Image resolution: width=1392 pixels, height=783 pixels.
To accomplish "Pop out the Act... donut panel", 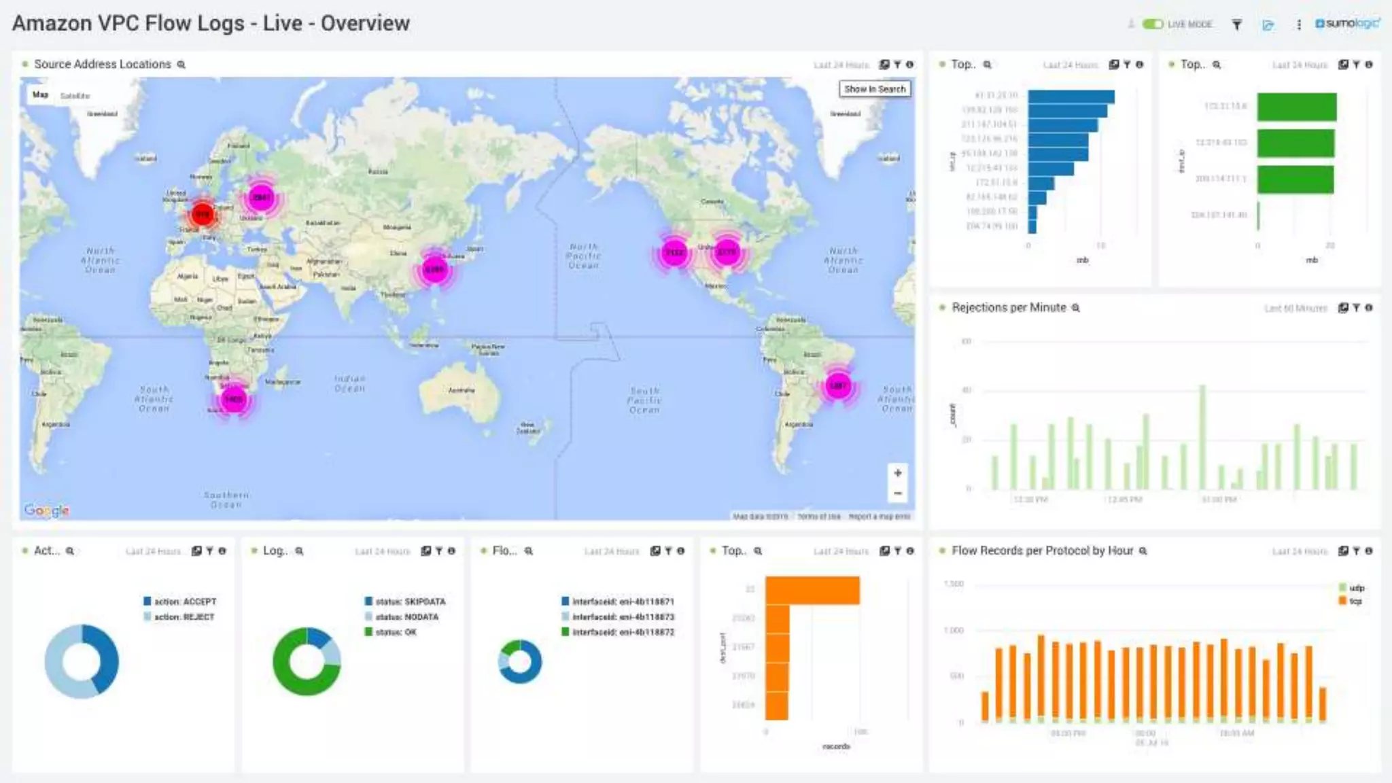I will click(x=196, y=551).
